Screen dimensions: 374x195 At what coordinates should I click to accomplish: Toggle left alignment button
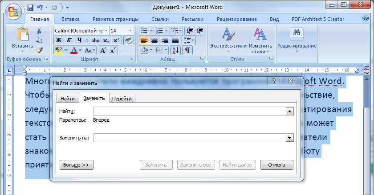(x=144, y=40)
